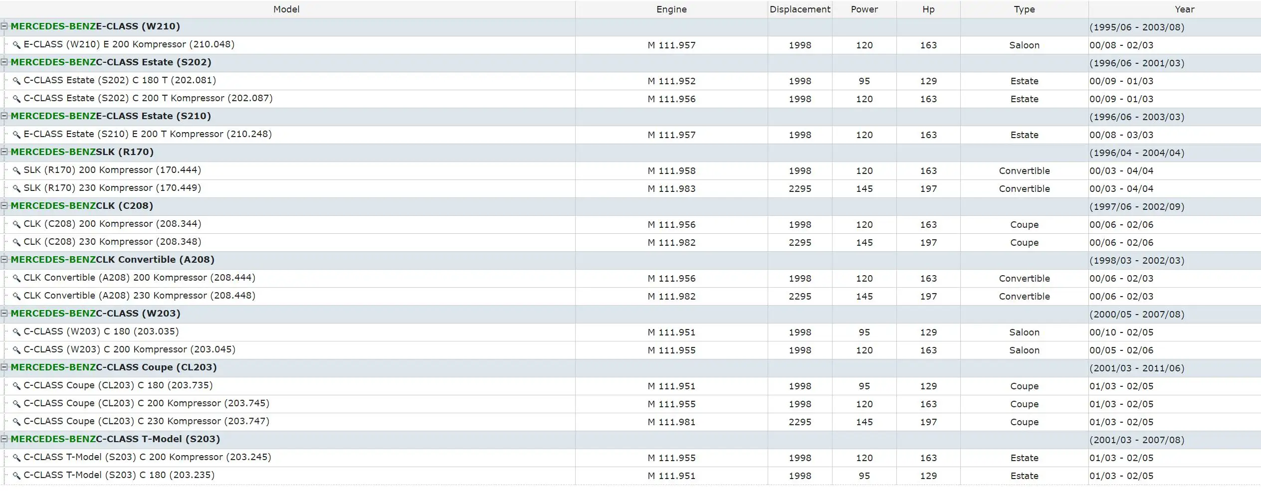Screen dimensions: 1261x491
Task: Select year range (1995/06 - 2003/08)
Action: point(1137,27)
